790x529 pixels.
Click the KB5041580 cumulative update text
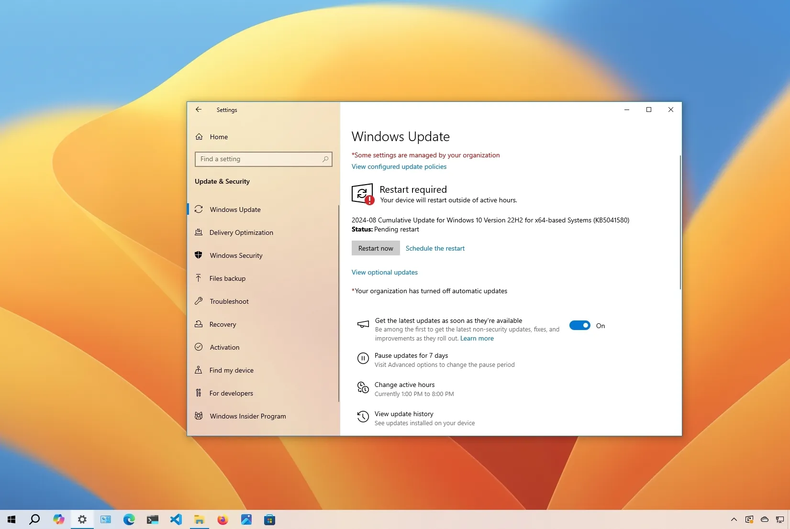click(490, 220)
